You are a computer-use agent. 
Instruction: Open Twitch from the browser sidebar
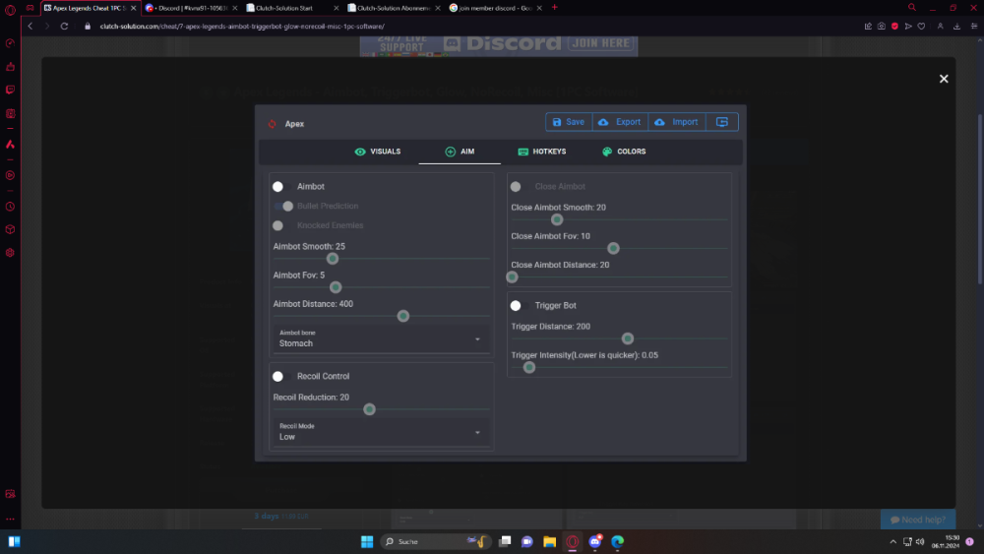10,90
